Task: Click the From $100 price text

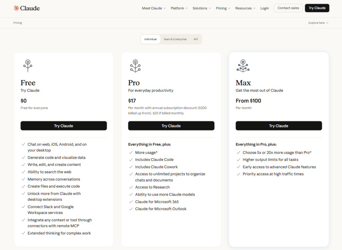Action: point(248,101)
